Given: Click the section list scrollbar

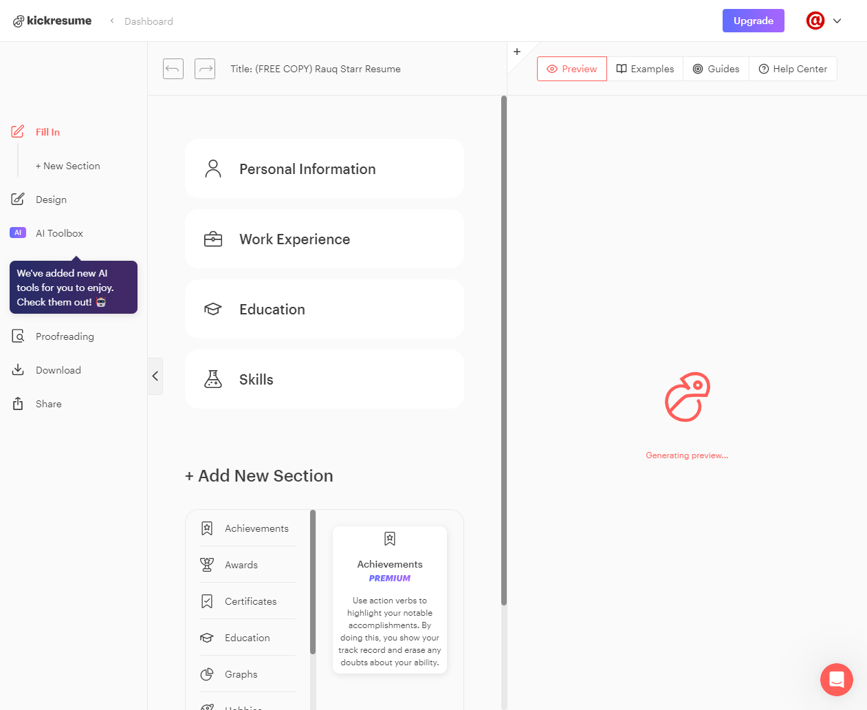Looking at the screenshot, I should tap(313, 581).
